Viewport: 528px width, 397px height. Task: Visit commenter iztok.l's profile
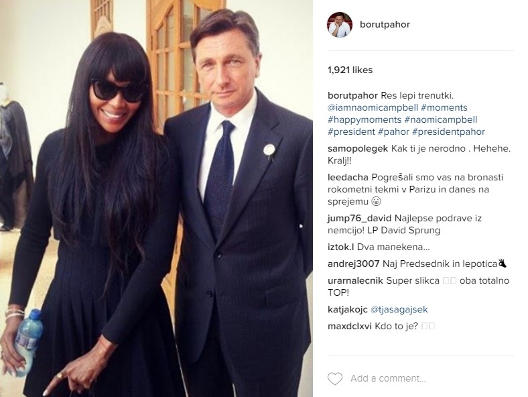(340, 247)
